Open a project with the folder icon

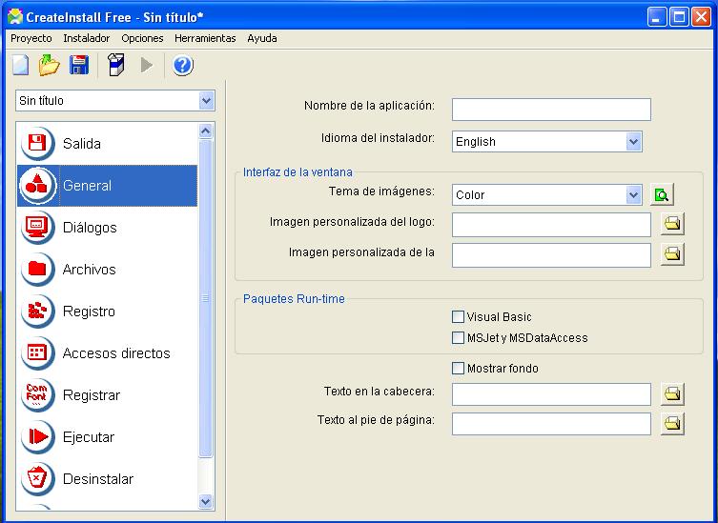click(x=49, y=65)
